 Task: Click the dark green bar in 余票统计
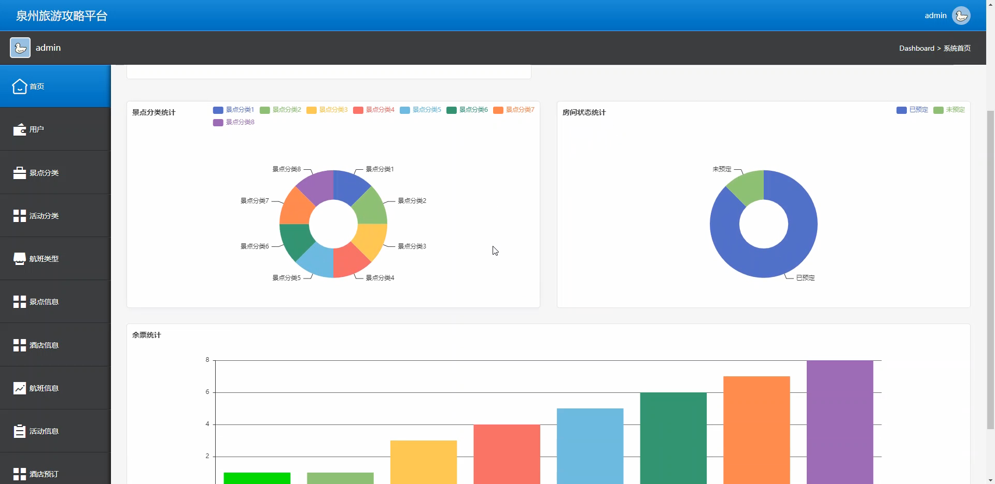673,438
